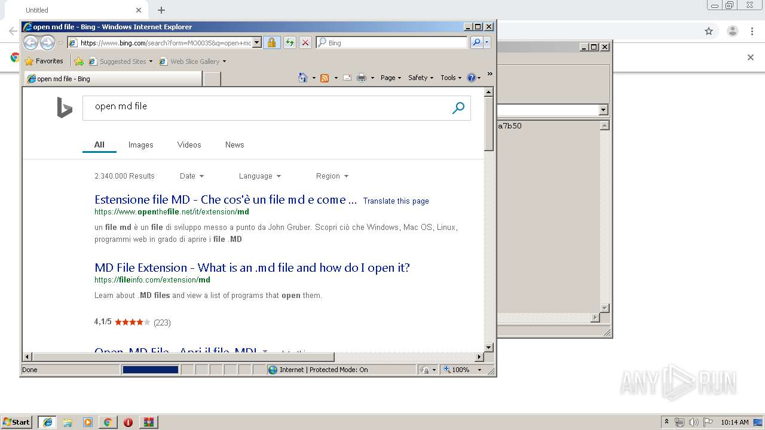765x430 pixels.
Task: Expand the recent pages arrow beside Forward
Action: (60, 43)
